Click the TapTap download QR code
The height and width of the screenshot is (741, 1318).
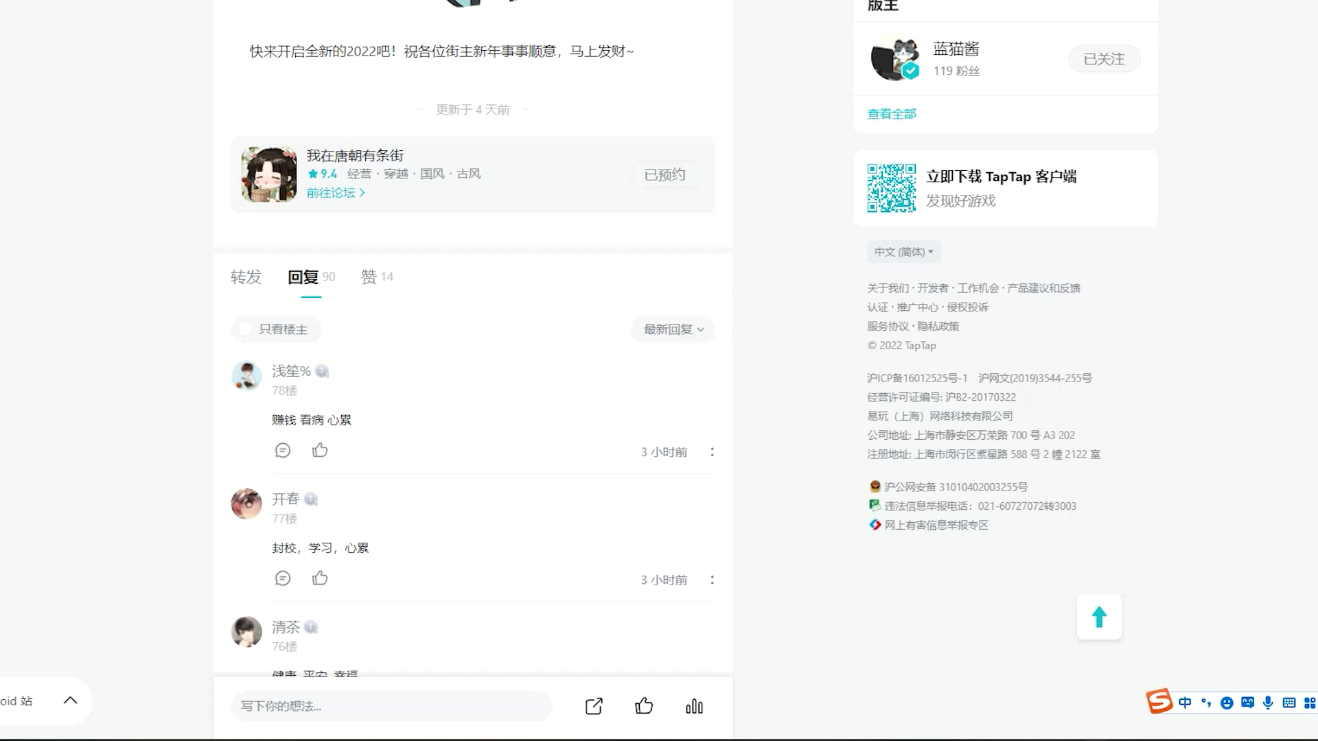pyautogui.click(x=891, y=187)
